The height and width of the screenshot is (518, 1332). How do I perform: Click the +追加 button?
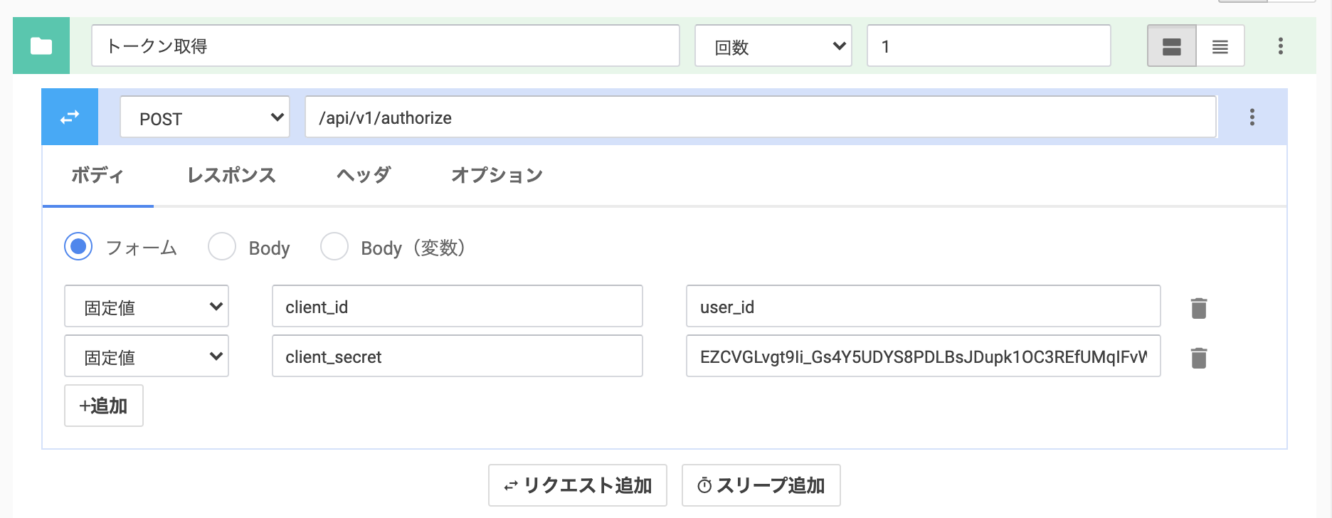(104, 406)
